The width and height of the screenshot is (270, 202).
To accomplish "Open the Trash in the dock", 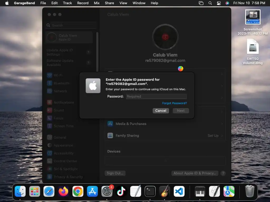I will (250, 191).
